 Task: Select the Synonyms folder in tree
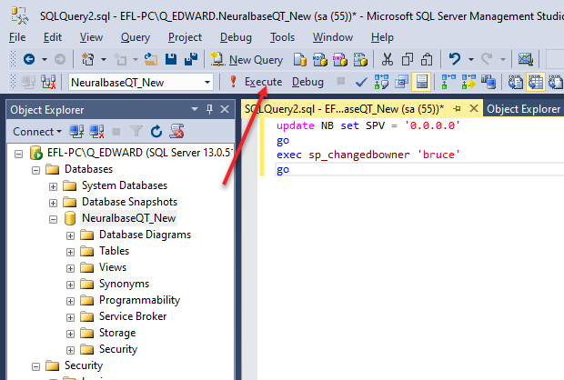[124, 284]
